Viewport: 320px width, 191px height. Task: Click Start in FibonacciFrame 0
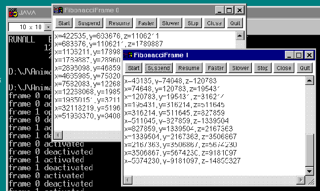pyautogui.click(x=64, y=23)
